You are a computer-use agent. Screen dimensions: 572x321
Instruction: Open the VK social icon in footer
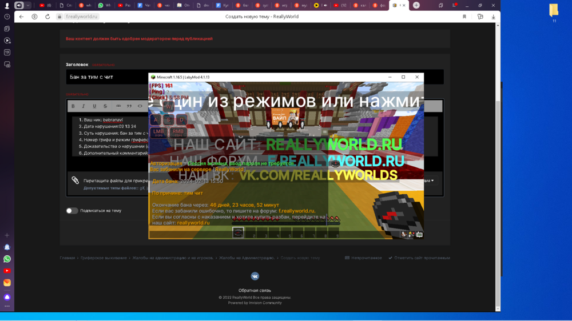(255, 276)
